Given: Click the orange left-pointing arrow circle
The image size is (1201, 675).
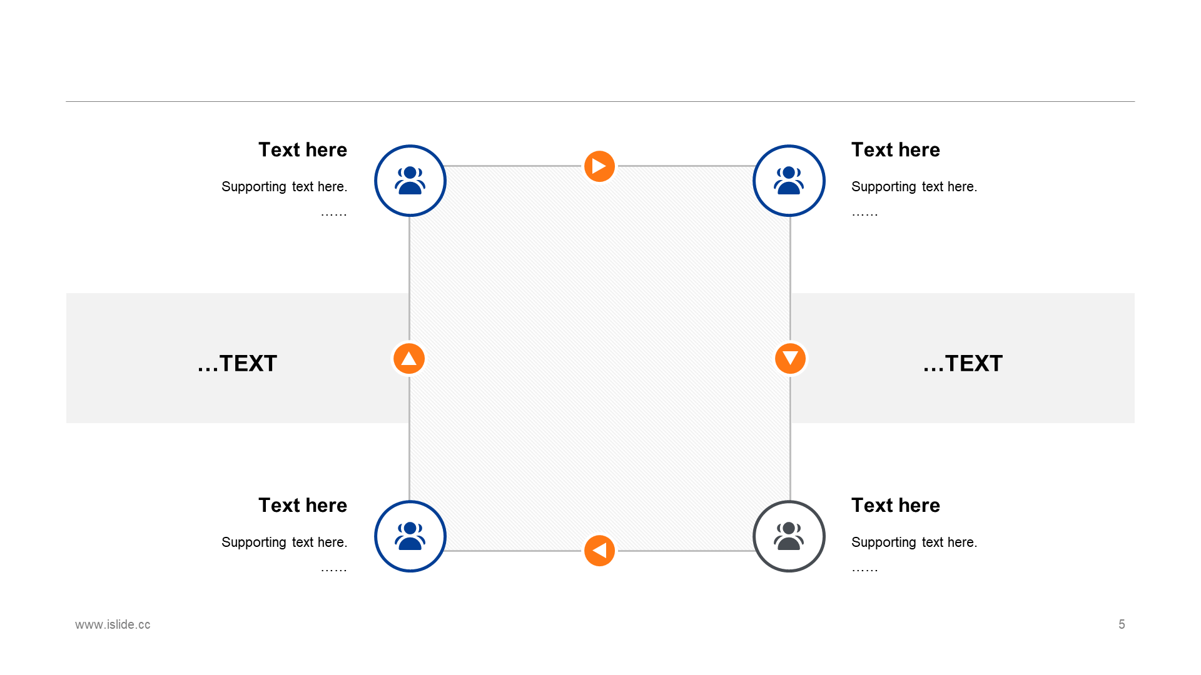Looking at the screenshot, I should (599, 551).
